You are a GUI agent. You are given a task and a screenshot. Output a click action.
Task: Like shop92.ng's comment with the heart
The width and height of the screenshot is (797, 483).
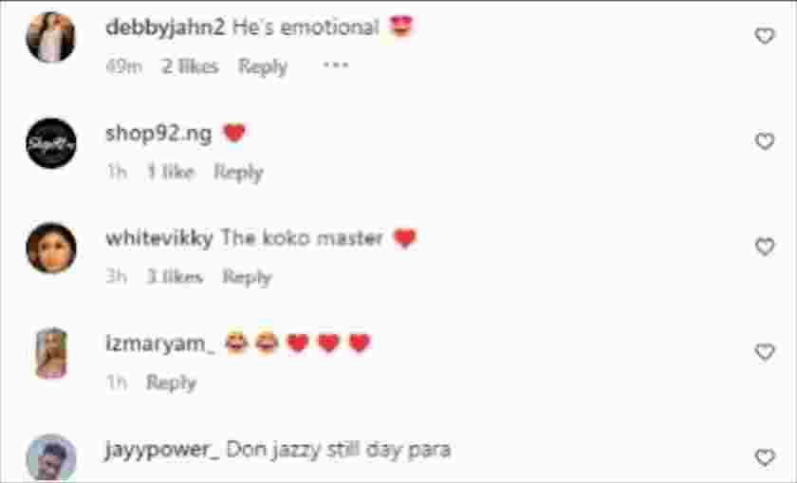765,140
